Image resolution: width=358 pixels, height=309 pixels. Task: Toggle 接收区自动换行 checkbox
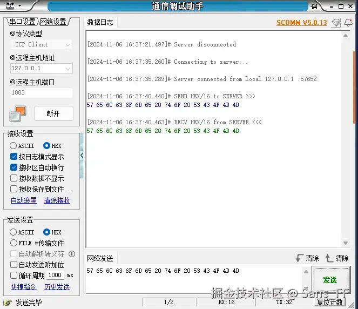[37, 167]
